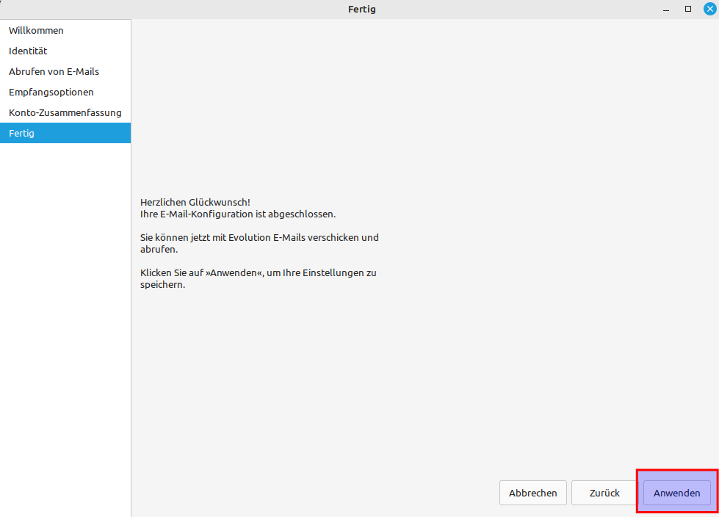Screen dimensions: 719x517
Task: Click the Fertig title in titlebar
Action: (x=361, y=9)
